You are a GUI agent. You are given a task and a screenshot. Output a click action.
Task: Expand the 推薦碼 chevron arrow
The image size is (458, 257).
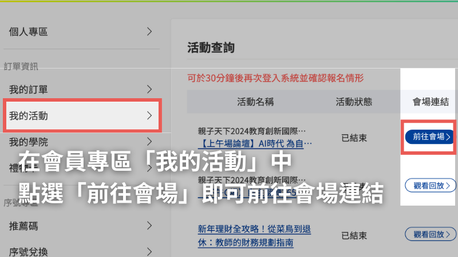coord(149,226)
